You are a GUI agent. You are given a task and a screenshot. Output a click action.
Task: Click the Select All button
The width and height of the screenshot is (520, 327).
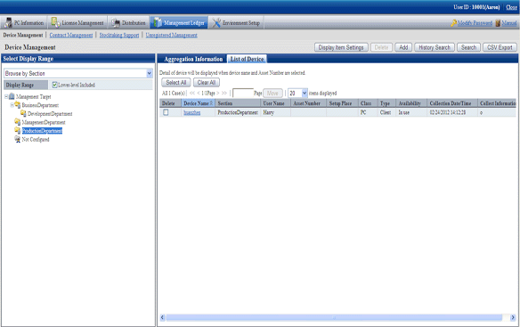[176, 82]
